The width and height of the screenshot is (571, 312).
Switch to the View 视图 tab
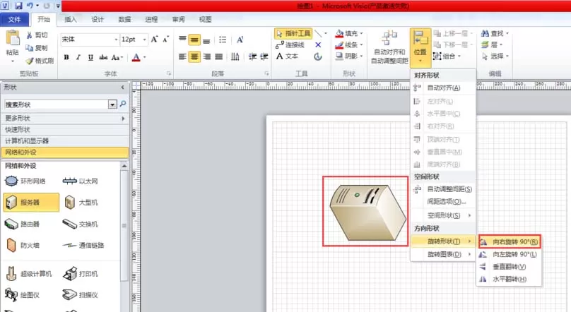tap(206, 19)
